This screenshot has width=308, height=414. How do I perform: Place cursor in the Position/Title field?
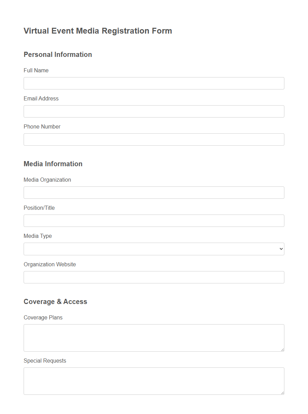[x=154, y=221]
